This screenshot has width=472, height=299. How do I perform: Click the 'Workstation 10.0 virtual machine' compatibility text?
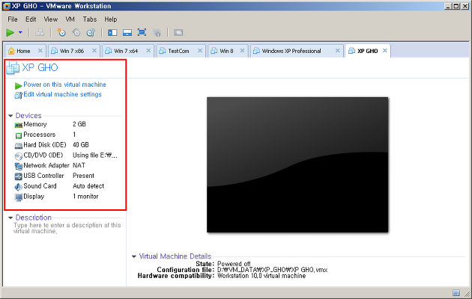coord(261,276)
